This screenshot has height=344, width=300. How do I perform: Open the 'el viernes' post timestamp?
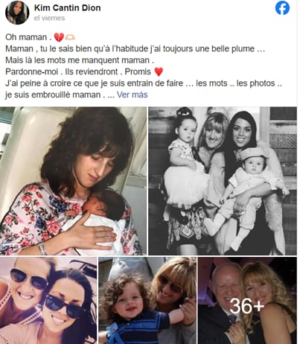tap(49, 18)
